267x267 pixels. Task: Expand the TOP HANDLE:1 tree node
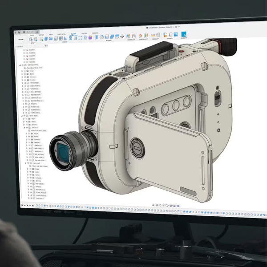click(23, 89)
